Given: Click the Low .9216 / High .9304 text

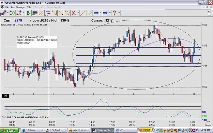Looking at the screenshot, I should [x=49, y=20].
